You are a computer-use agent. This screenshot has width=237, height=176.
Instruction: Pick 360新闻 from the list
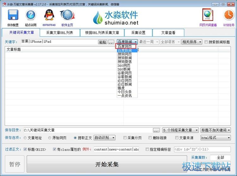(127, 69)
